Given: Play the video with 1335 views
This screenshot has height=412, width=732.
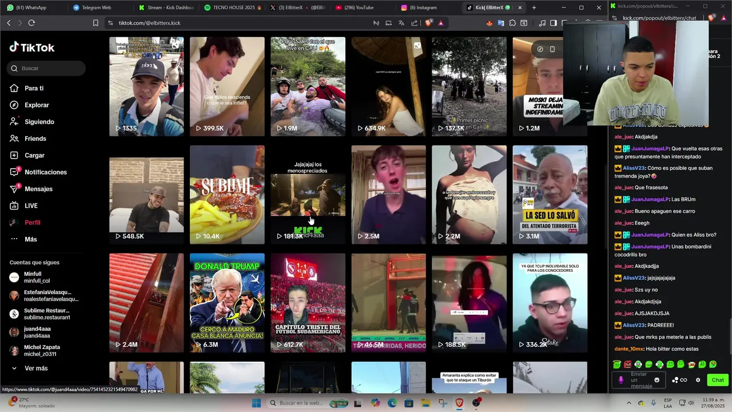Looking at the screenshot, I should 146,86.
